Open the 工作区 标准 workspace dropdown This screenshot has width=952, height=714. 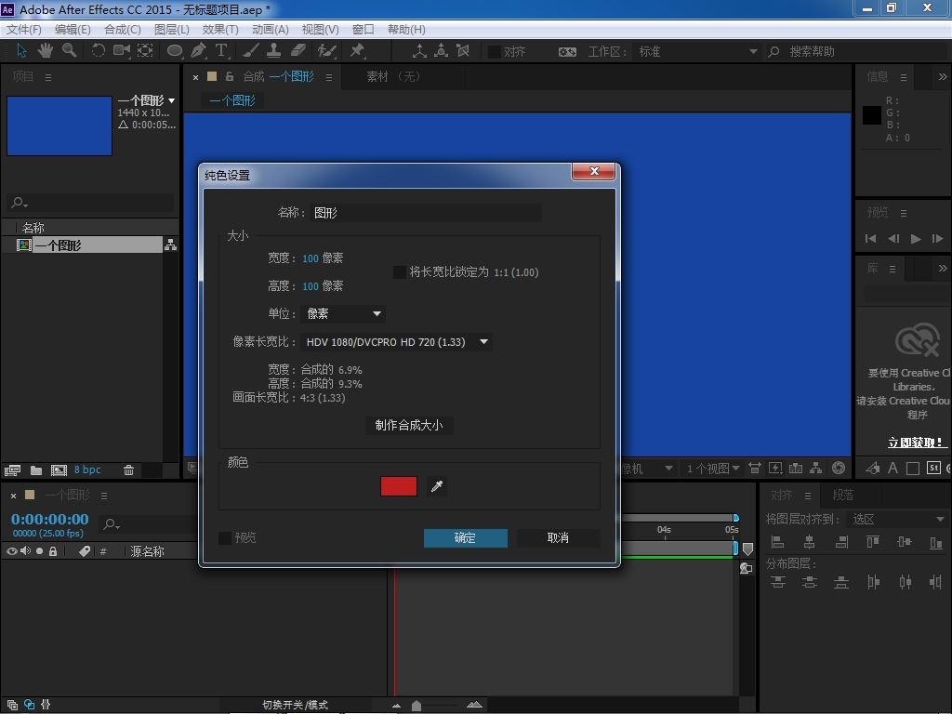tap(697, 52)
